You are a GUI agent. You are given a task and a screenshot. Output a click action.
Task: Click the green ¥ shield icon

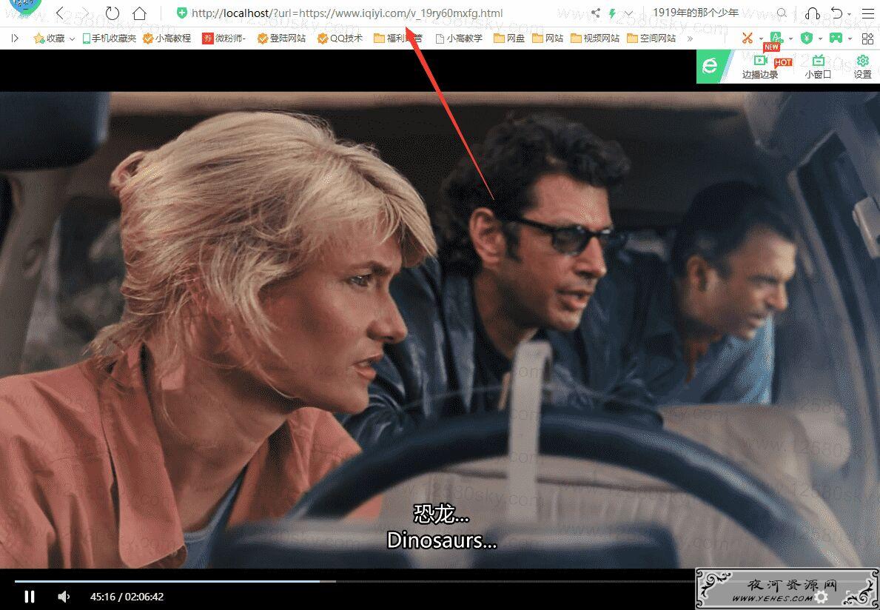click(x=807, y=38)
